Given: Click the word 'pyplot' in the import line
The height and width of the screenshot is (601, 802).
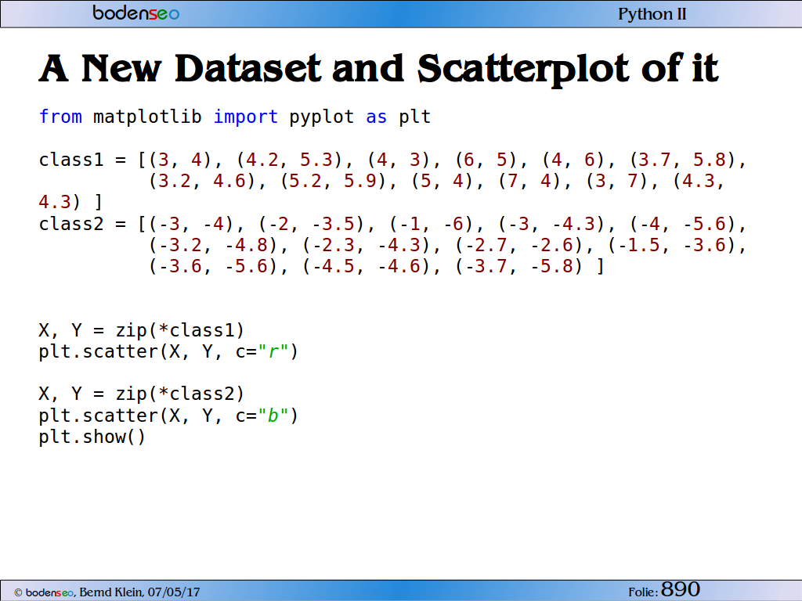Looking at the screenshot, I should point(321,117).
